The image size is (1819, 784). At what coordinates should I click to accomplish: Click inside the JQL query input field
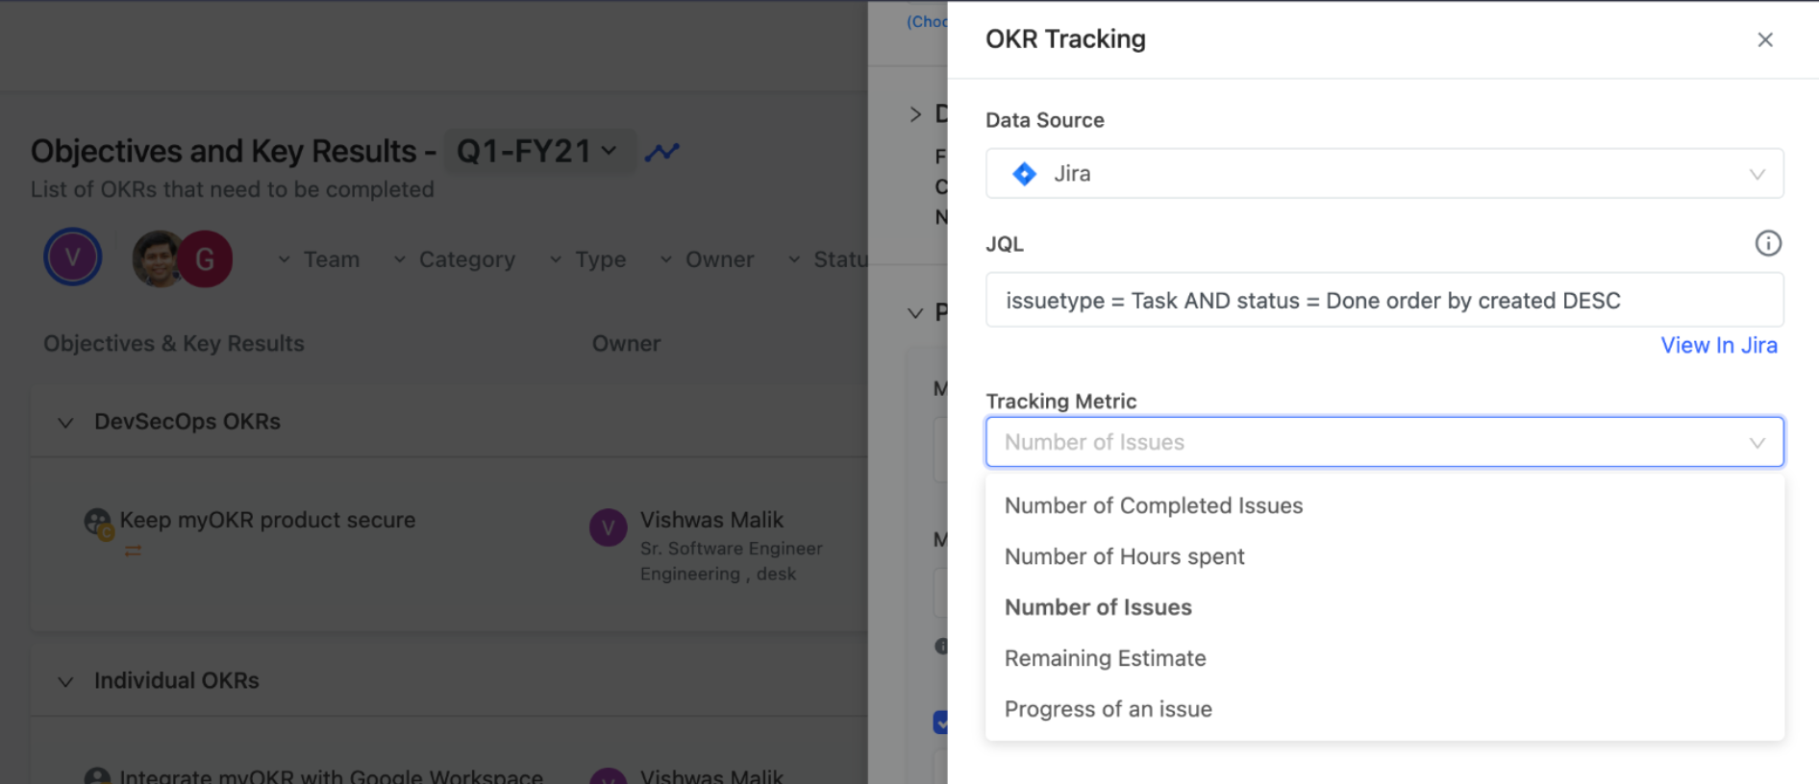1384,300
